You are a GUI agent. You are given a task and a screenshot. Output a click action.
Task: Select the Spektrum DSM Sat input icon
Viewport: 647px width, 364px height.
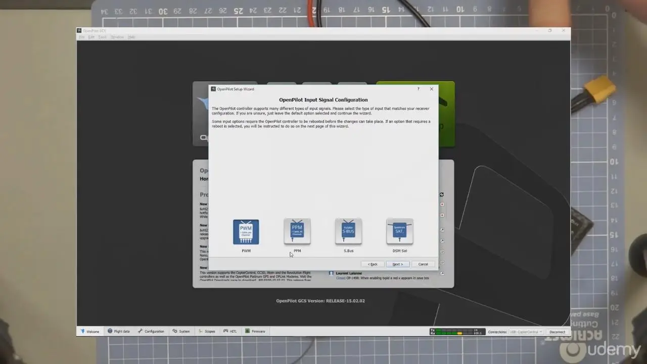coord(400,232)
